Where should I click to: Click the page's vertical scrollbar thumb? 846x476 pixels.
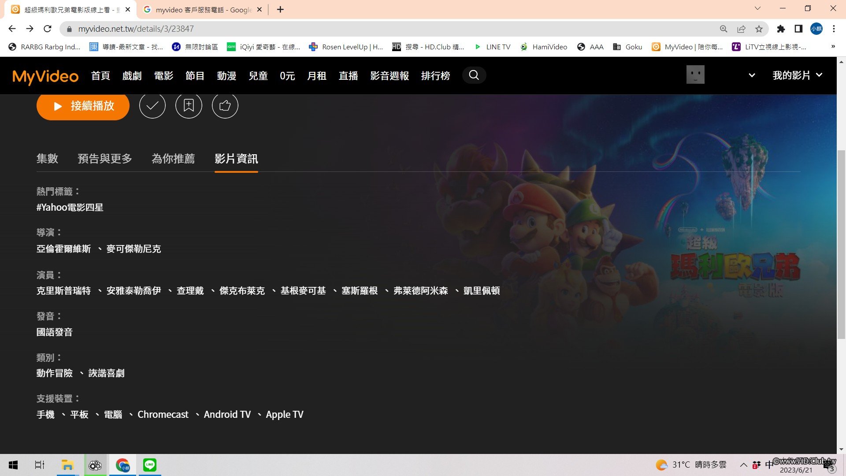click(841, 245)
